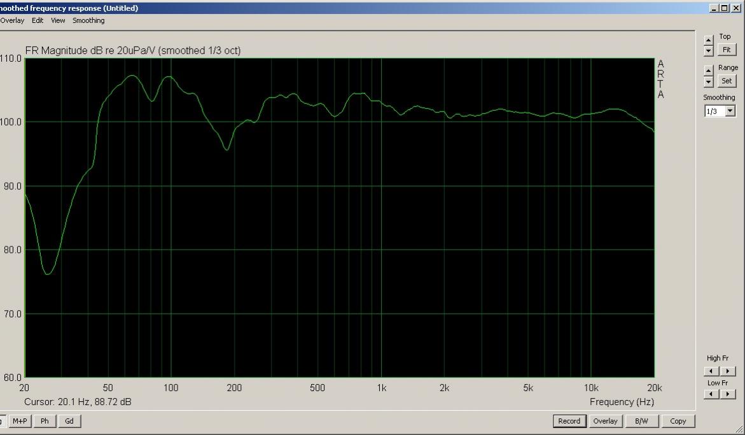Click the Frequency (Hz) axis label
The image size is (745, 435).
[x=622, y=402]
